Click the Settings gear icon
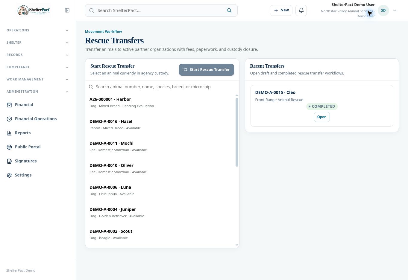 pos(9,175)
